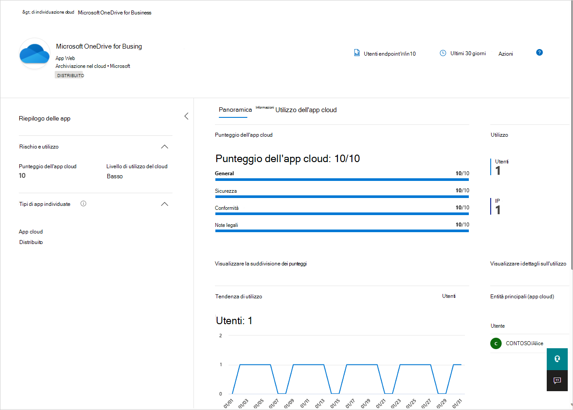Click the Punteggio dell'app cloud value 10

pyautogui.click(x=22, y=176)
